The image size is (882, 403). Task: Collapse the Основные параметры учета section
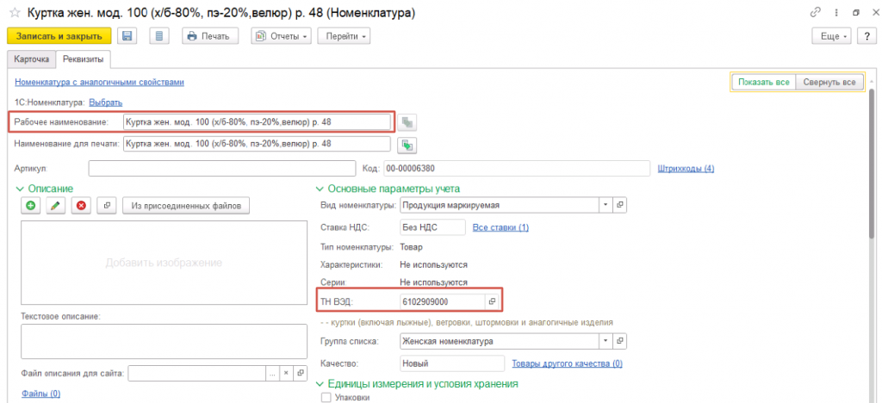321,189
